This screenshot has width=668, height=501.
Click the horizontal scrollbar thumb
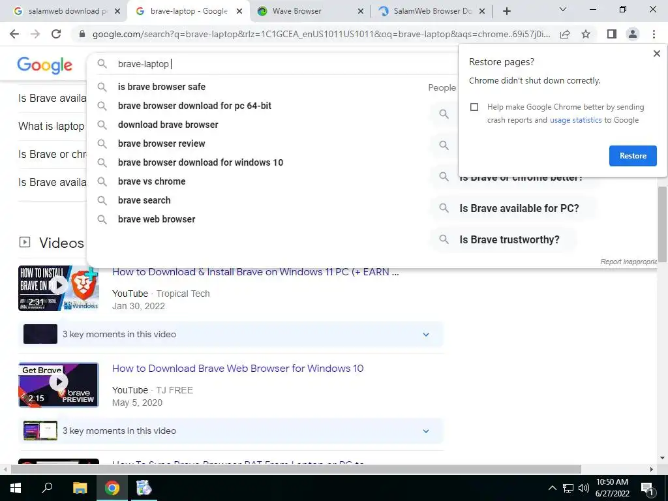(296, 470)
